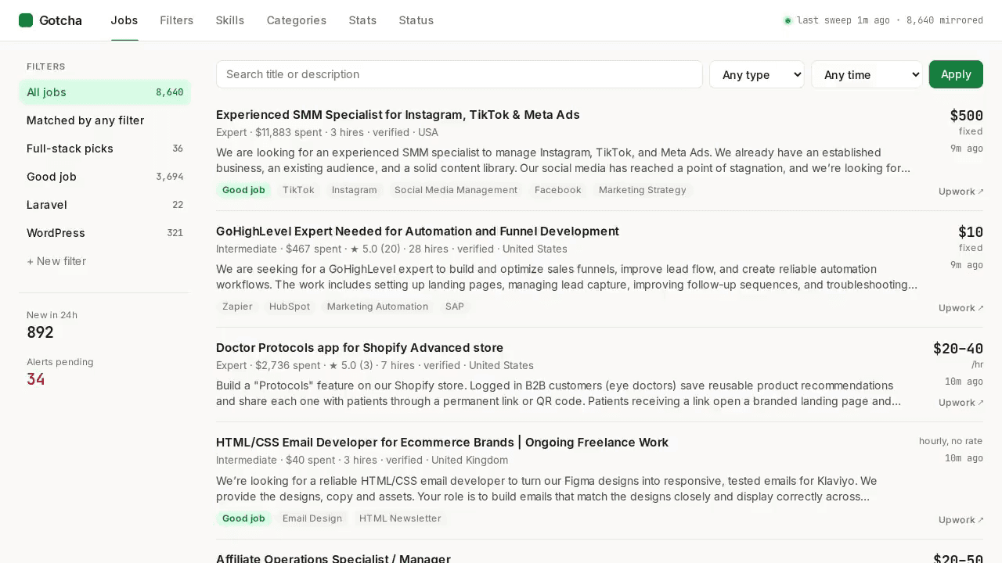Click the green sweep status dot
The width and height of the screenshot is (1002, 563).
pos(788,20)
